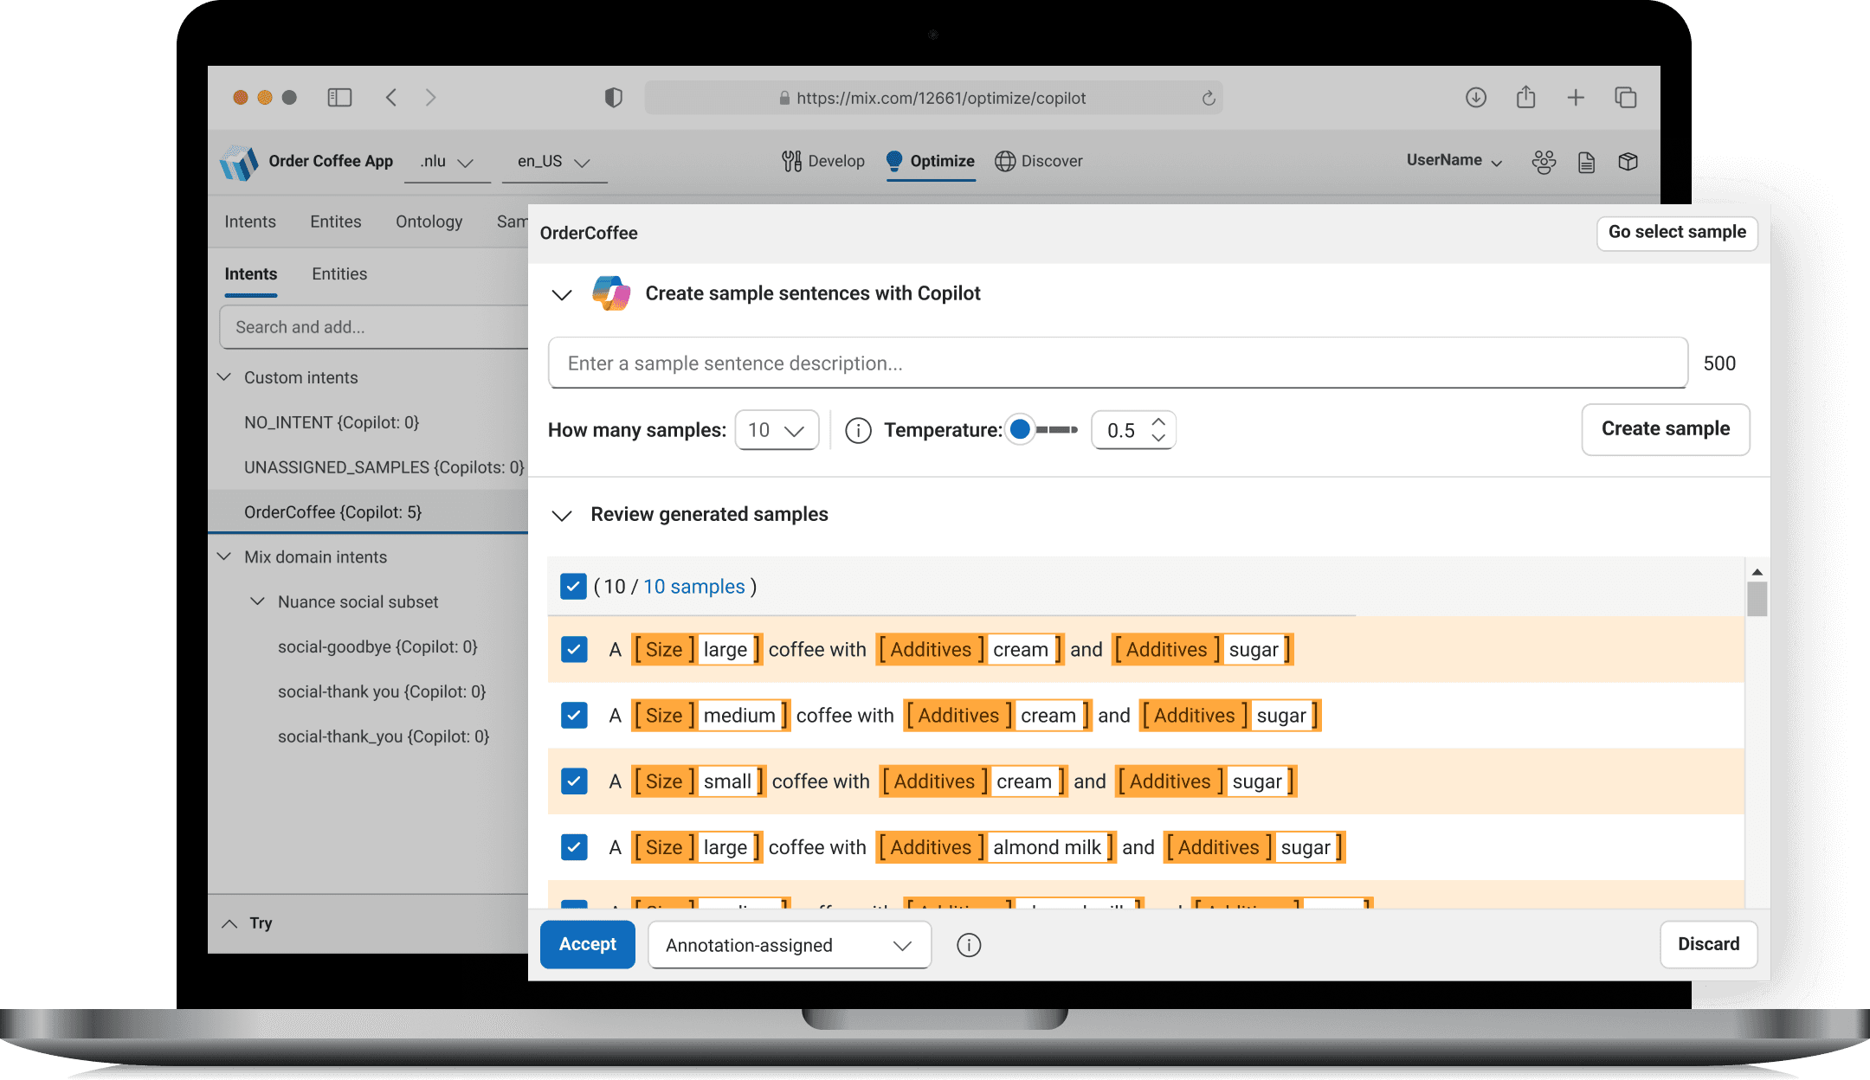Open the How many samples dropdown
Viewport: 1870px width, 1080px height.
coord(777,430)
